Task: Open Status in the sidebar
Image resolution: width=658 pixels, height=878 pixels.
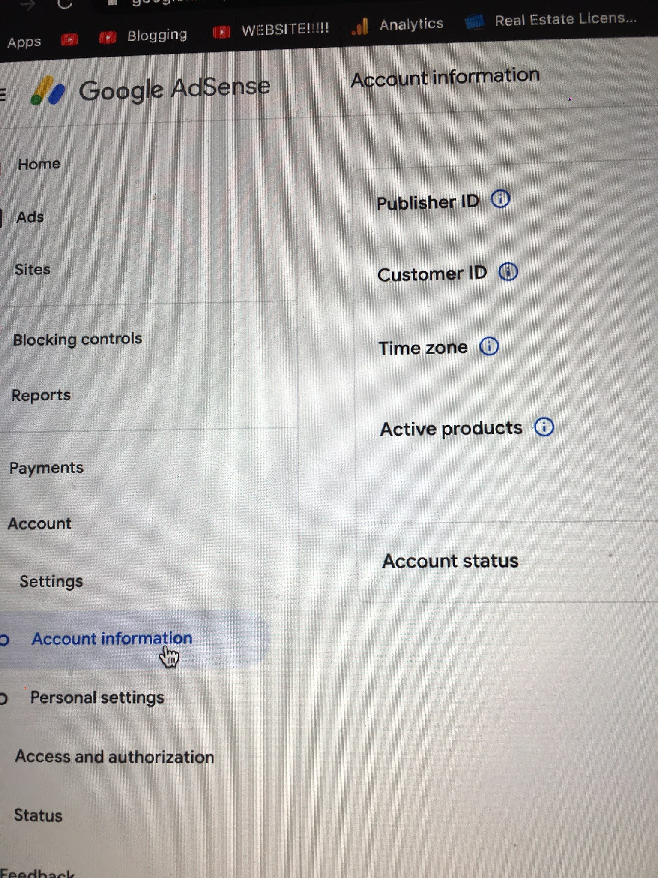Action: point(38,815)
